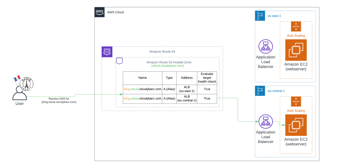Click the AWS Cloud logo icon
The width and height of the screenshot is (339, 168).
click(99, 12)
